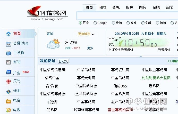Switch to the MP3 search tab
The width and height of the screenshot is (178, 114).
point(103,8)
